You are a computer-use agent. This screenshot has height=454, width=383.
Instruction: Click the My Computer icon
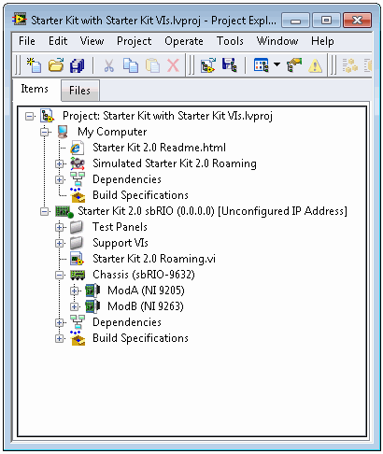point(63,132)
